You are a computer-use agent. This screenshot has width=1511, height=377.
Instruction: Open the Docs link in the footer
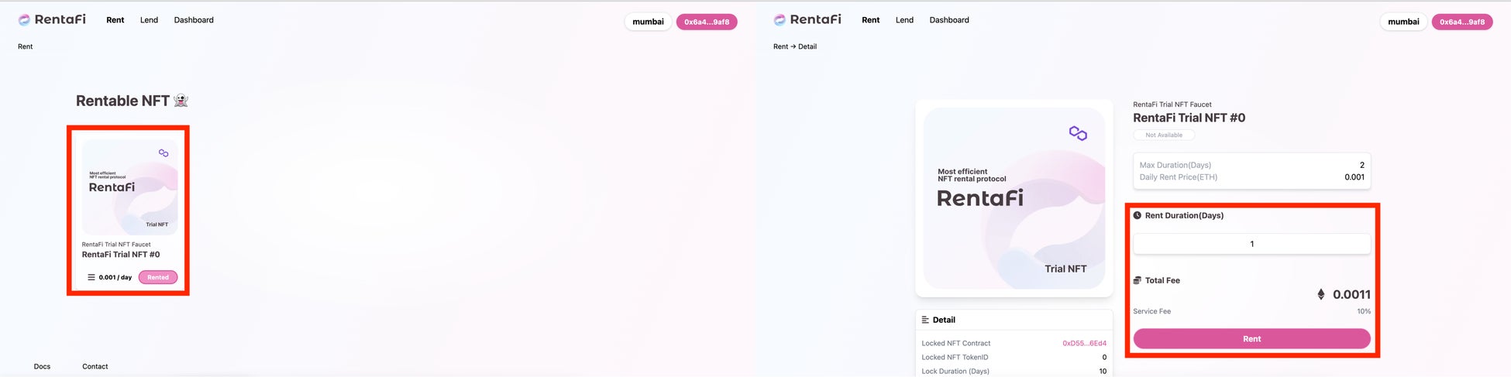[x=42, y=366]
